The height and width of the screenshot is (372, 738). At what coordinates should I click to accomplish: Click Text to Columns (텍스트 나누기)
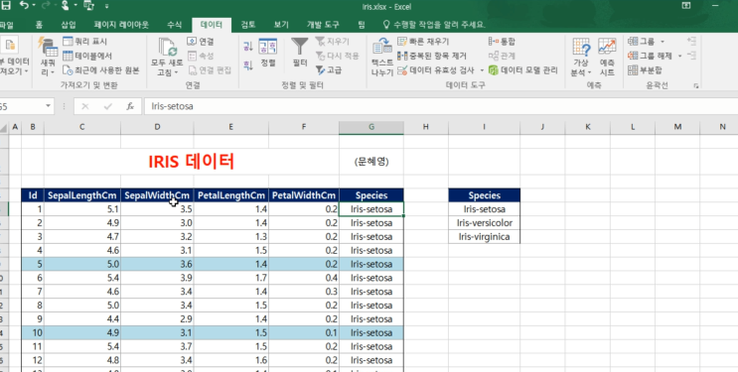click(x=382, y=57)
